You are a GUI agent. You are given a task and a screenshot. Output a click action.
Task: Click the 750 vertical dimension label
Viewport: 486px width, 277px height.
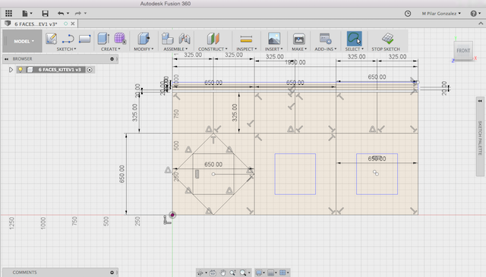176,114
